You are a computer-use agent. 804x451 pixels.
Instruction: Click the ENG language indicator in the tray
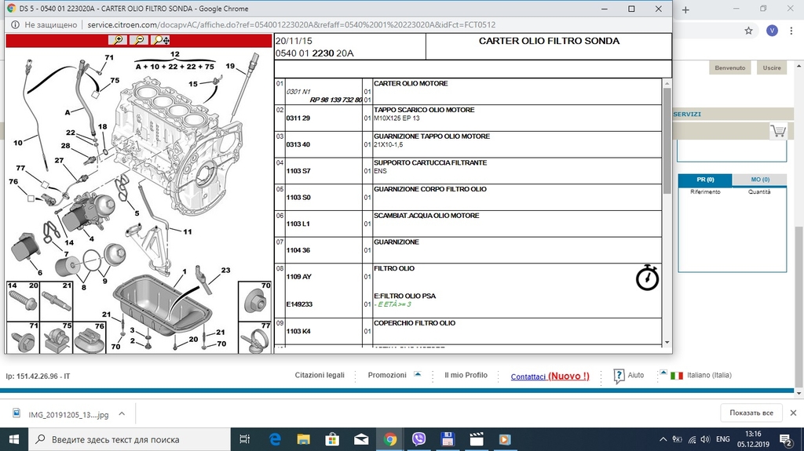click(723, 439)
